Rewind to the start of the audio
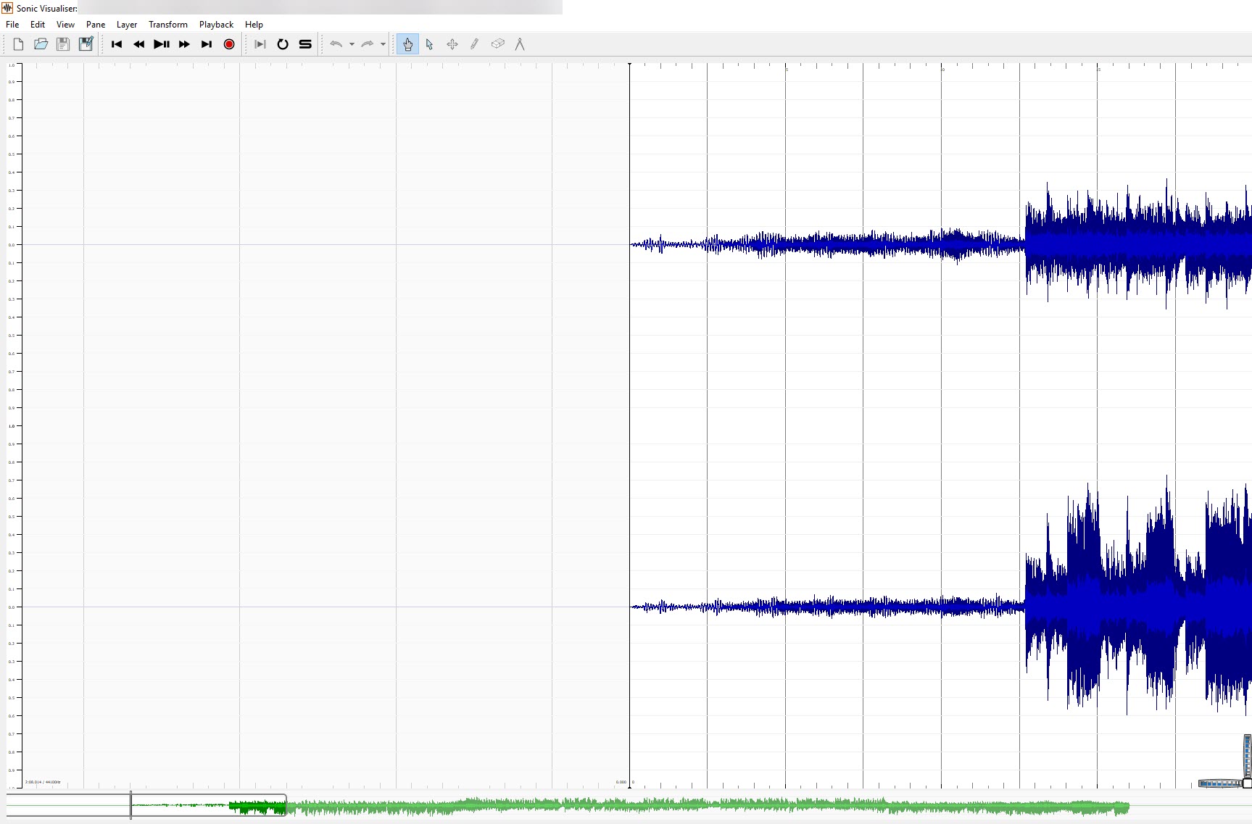The width and height of the screenshot is (1252, 824). [x=117, y=44]
